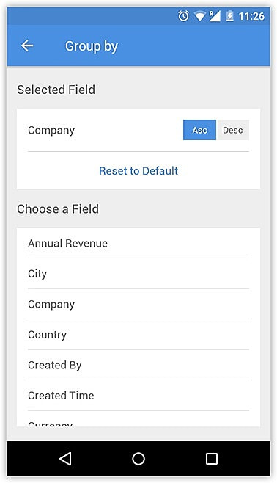Screen dimensions: 277x483
Task: Choose Annual Revenue field
Action: (x=138, y=243)
